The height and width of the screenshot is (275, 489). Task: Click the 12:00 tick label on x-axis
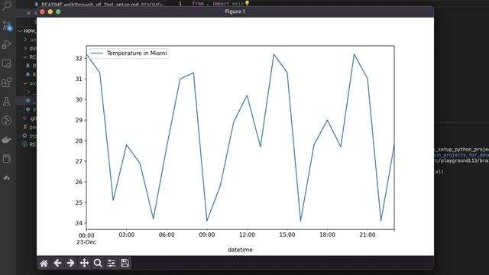247,235
